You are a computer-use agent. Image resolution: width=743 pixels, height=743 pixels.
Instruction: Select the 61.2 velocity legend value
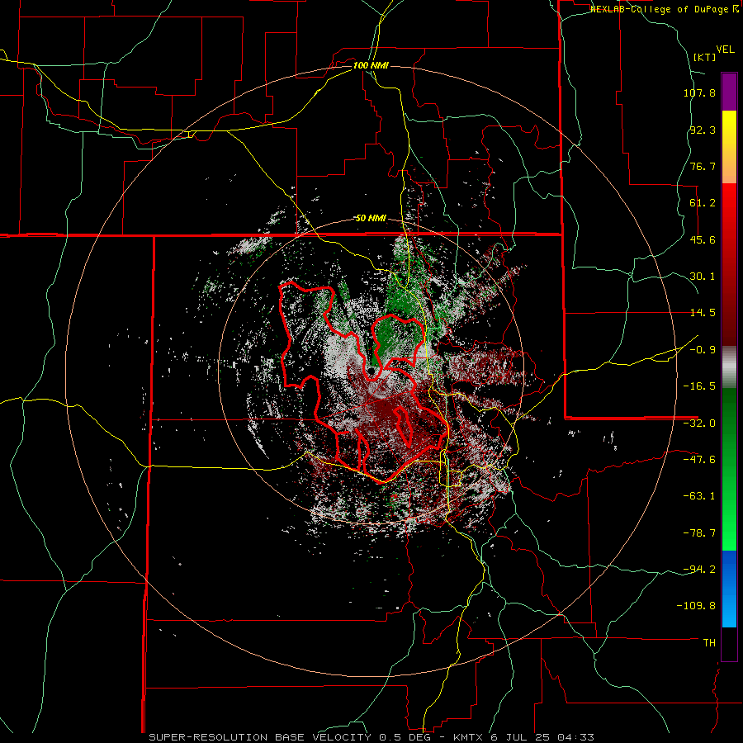click(703, 203)
